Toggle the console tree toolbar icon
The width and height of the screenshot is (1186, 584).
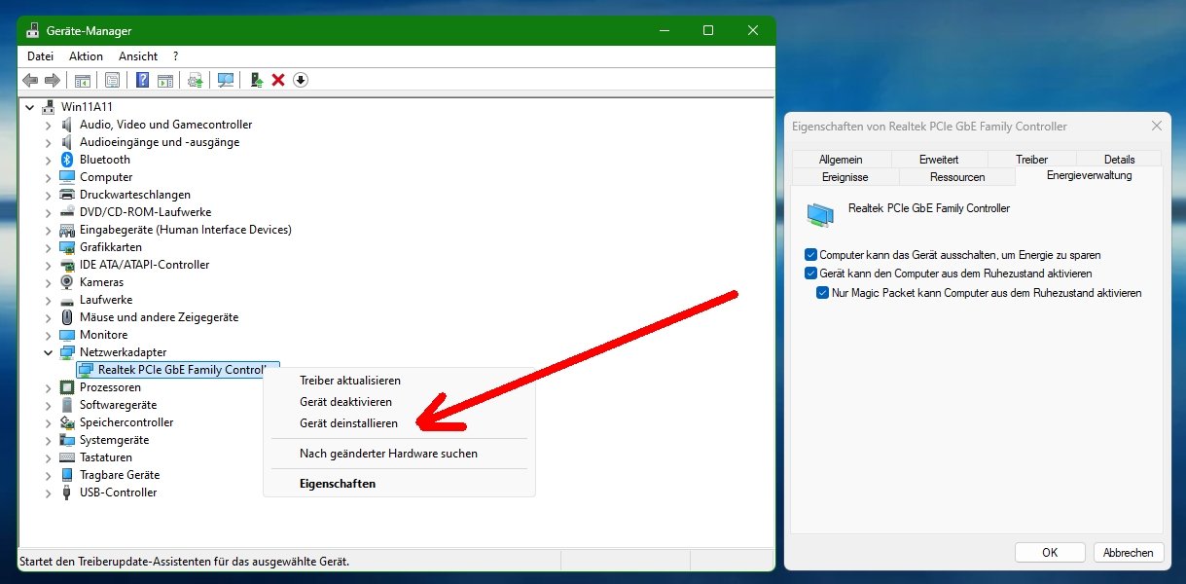[83, 80]
